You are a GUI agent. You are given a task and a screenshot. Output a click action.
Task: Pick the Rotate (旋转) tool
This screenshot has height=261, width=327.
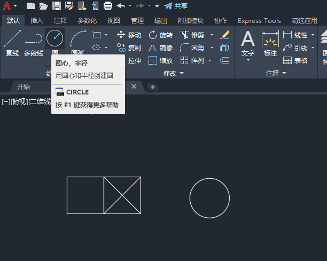[x=160, y=35]
